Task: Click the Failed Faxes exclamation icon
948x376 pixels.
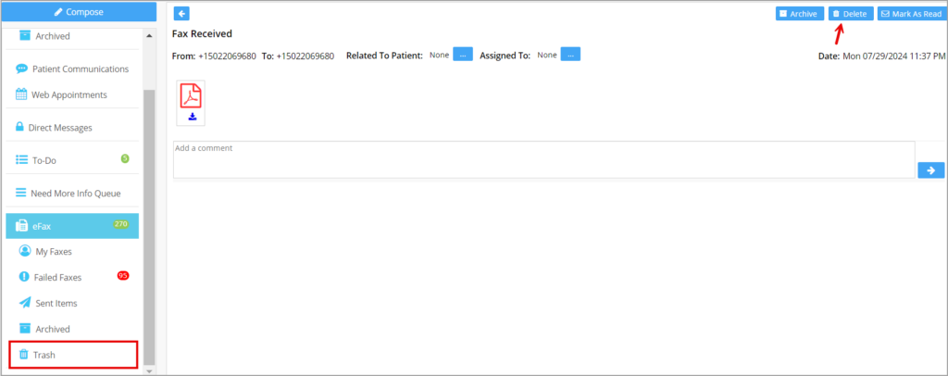Action: (25, 277)
